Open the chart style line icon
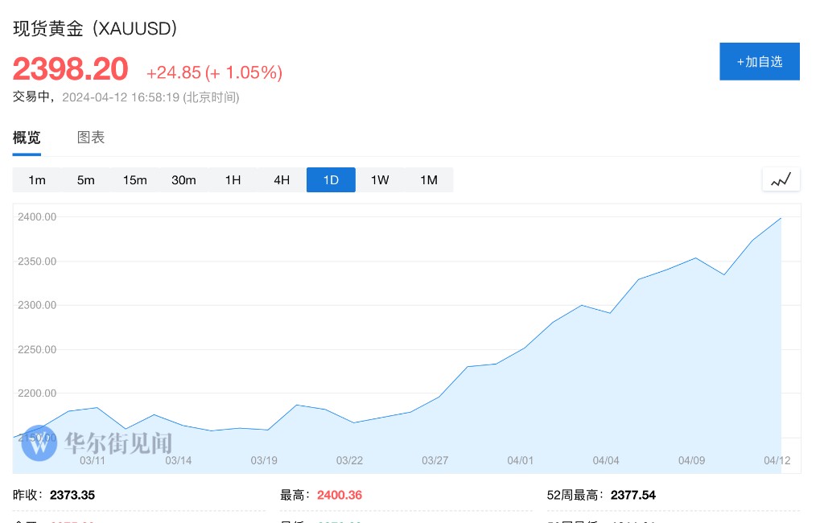The image size is (824, 523). [x=781, y=179]
